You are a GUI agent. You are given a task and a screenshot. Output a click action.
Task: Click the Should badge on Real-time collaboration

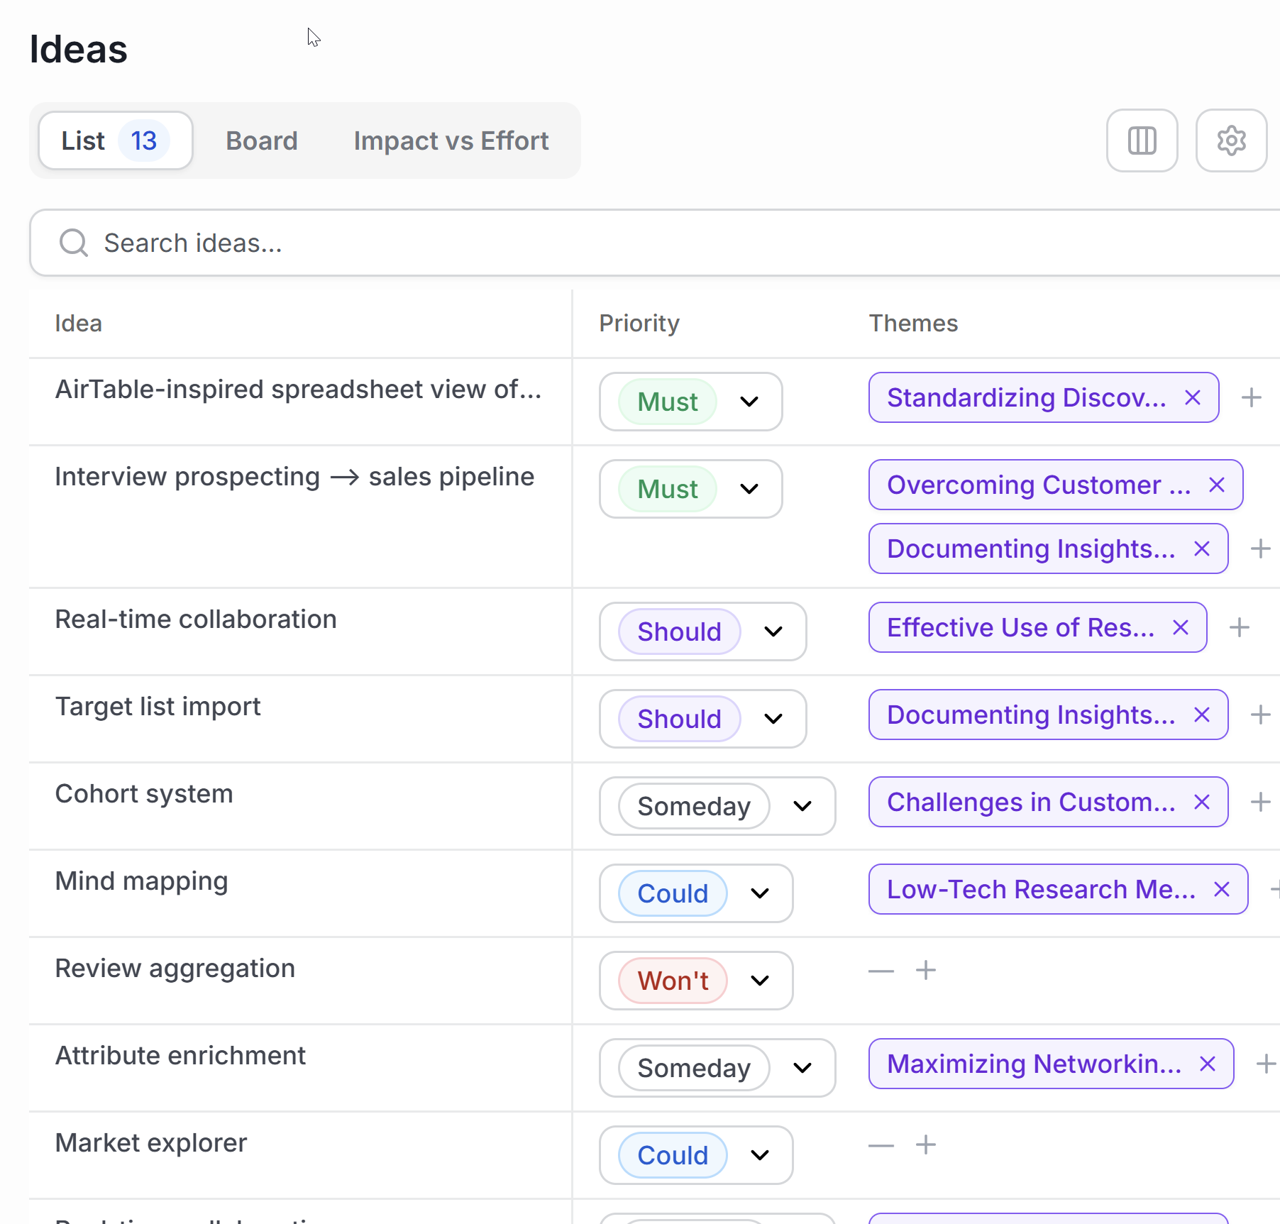[678, 632]
